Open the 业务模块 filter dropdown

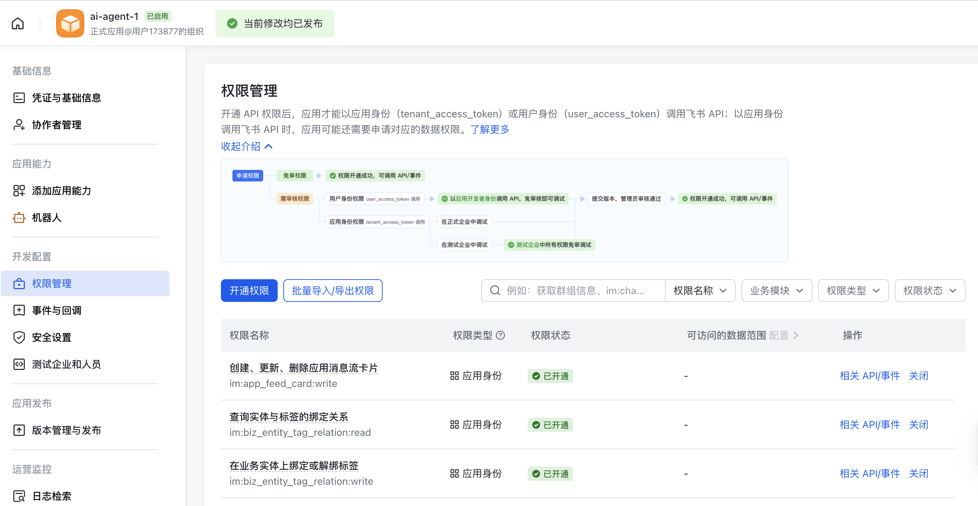776,291
